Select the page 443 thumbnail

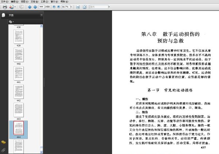(19, 110)
